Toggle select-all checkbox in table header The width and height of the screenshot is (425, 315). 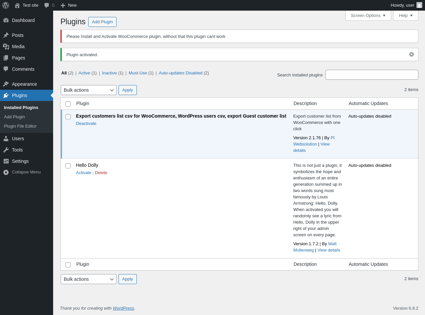point(68,104)
